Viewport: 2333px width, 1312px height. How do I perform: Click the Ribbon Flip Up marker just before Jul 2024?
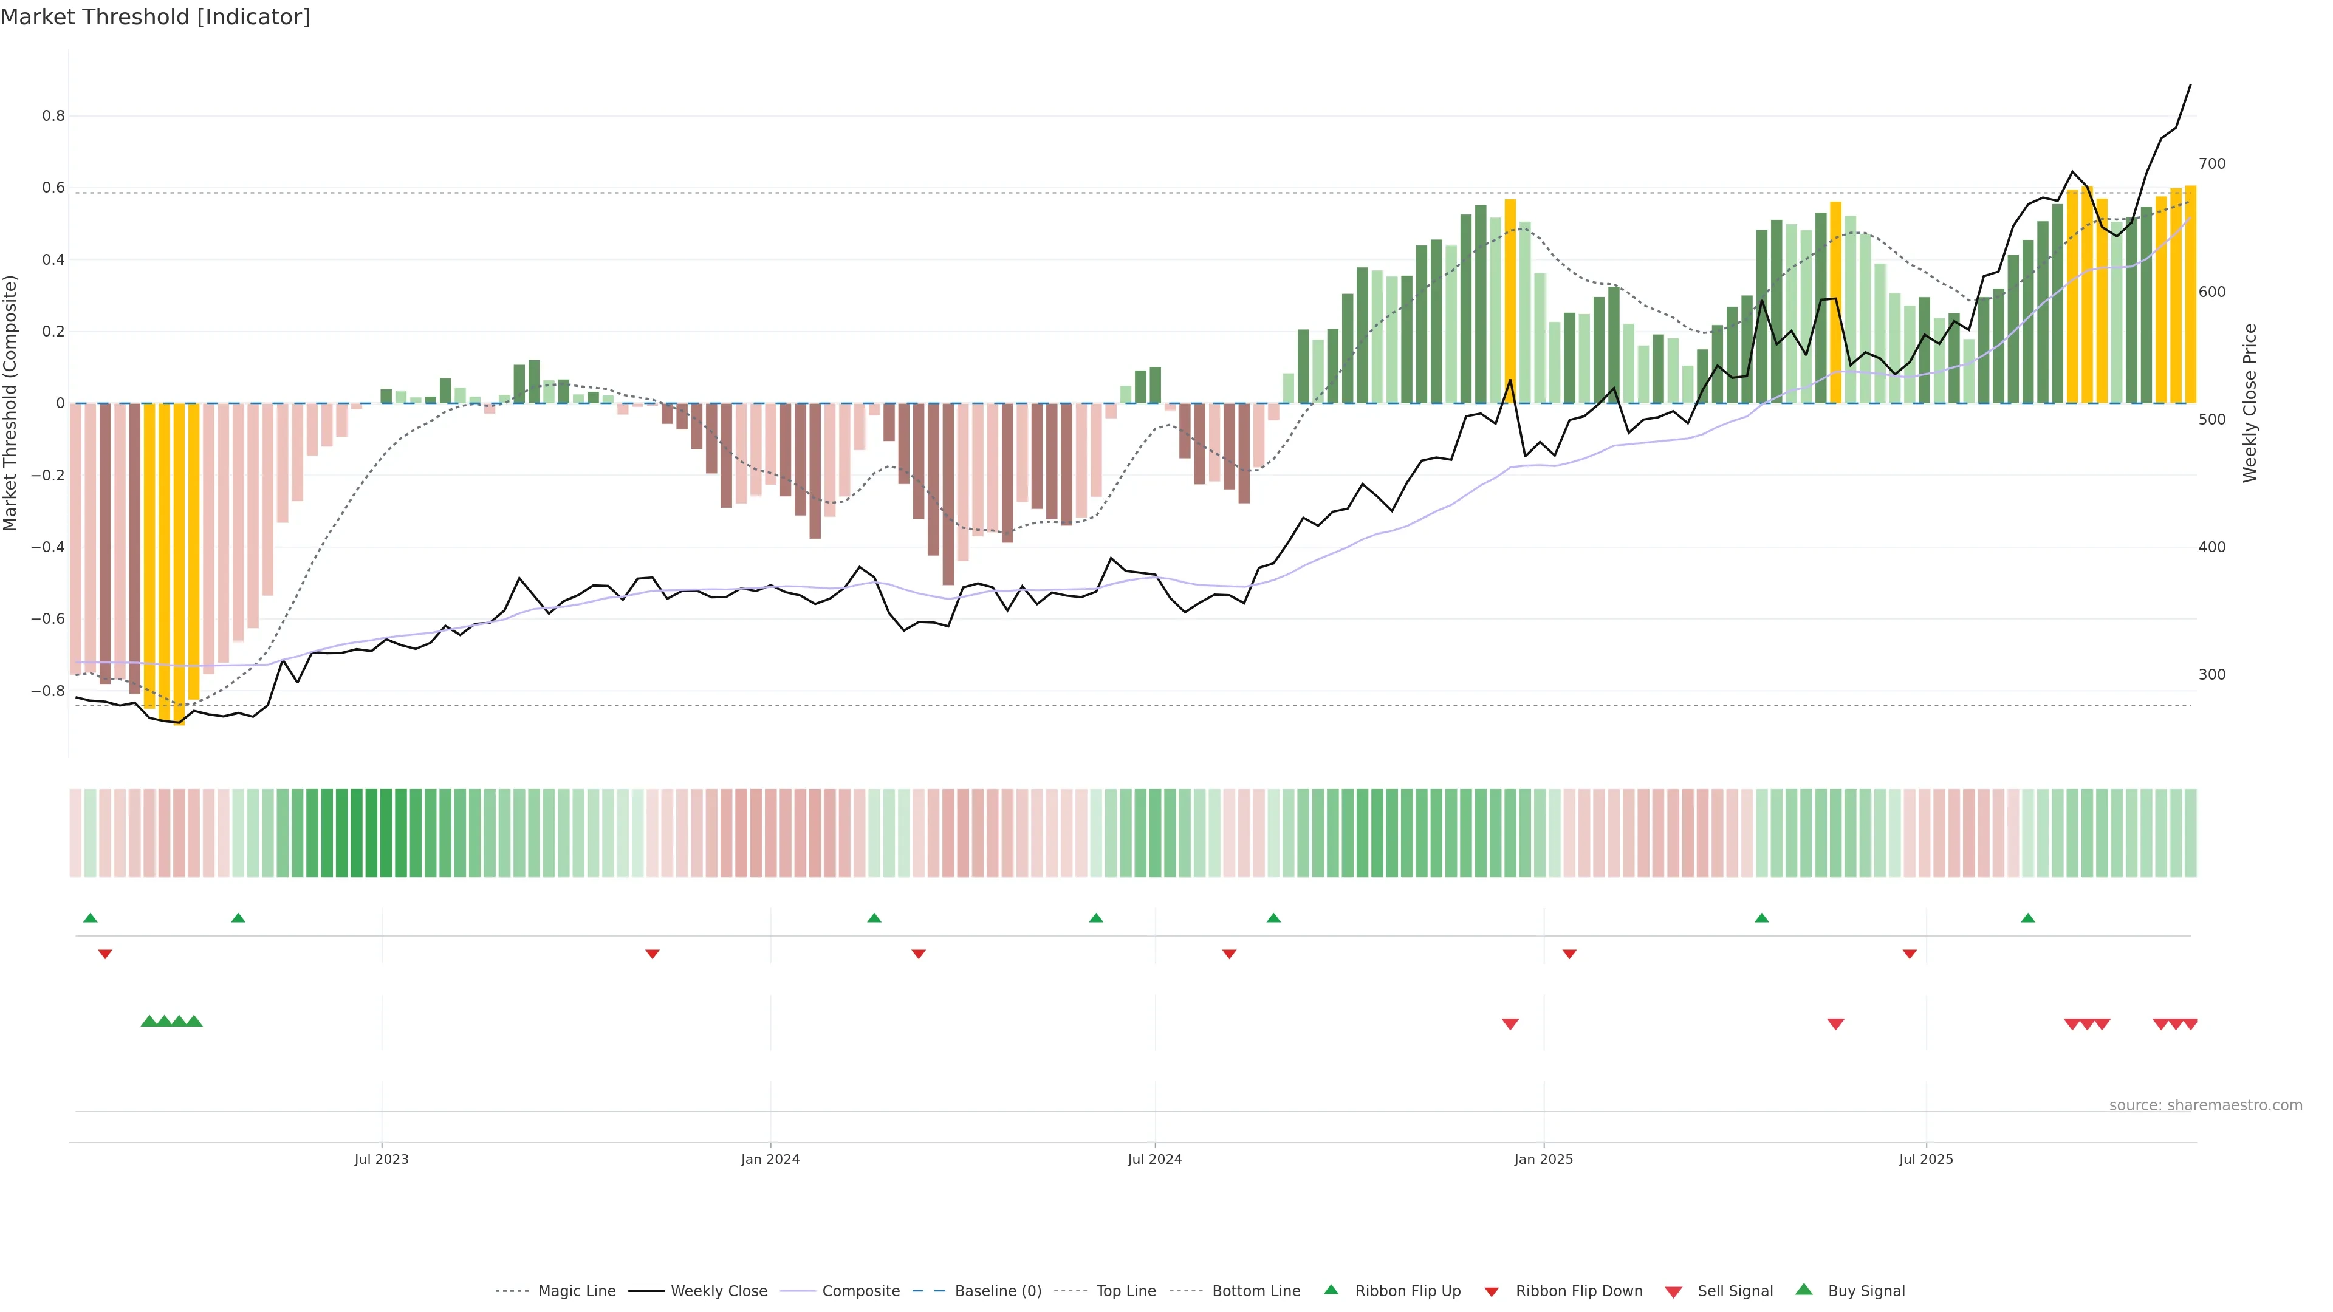pos(1096,918)
